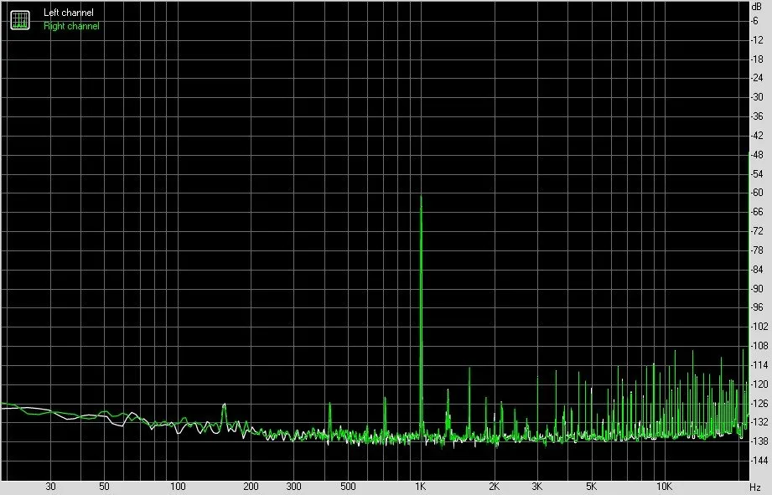Click the -96 dB axis label

(x=757, y=307)
